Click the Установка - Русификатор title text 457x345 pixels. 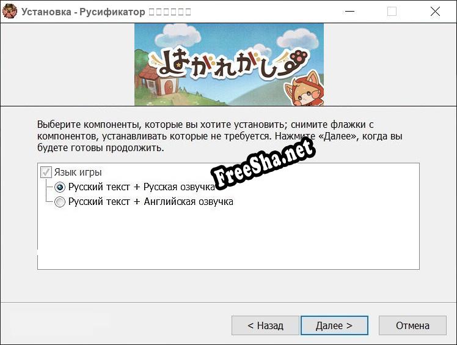[83, 12]
